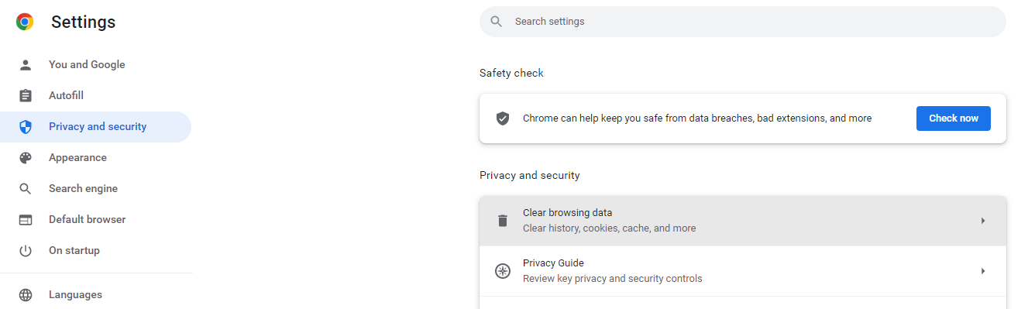Click the Privacy Guide compass icon
The image size is (1028, 309).
point(503,271)
